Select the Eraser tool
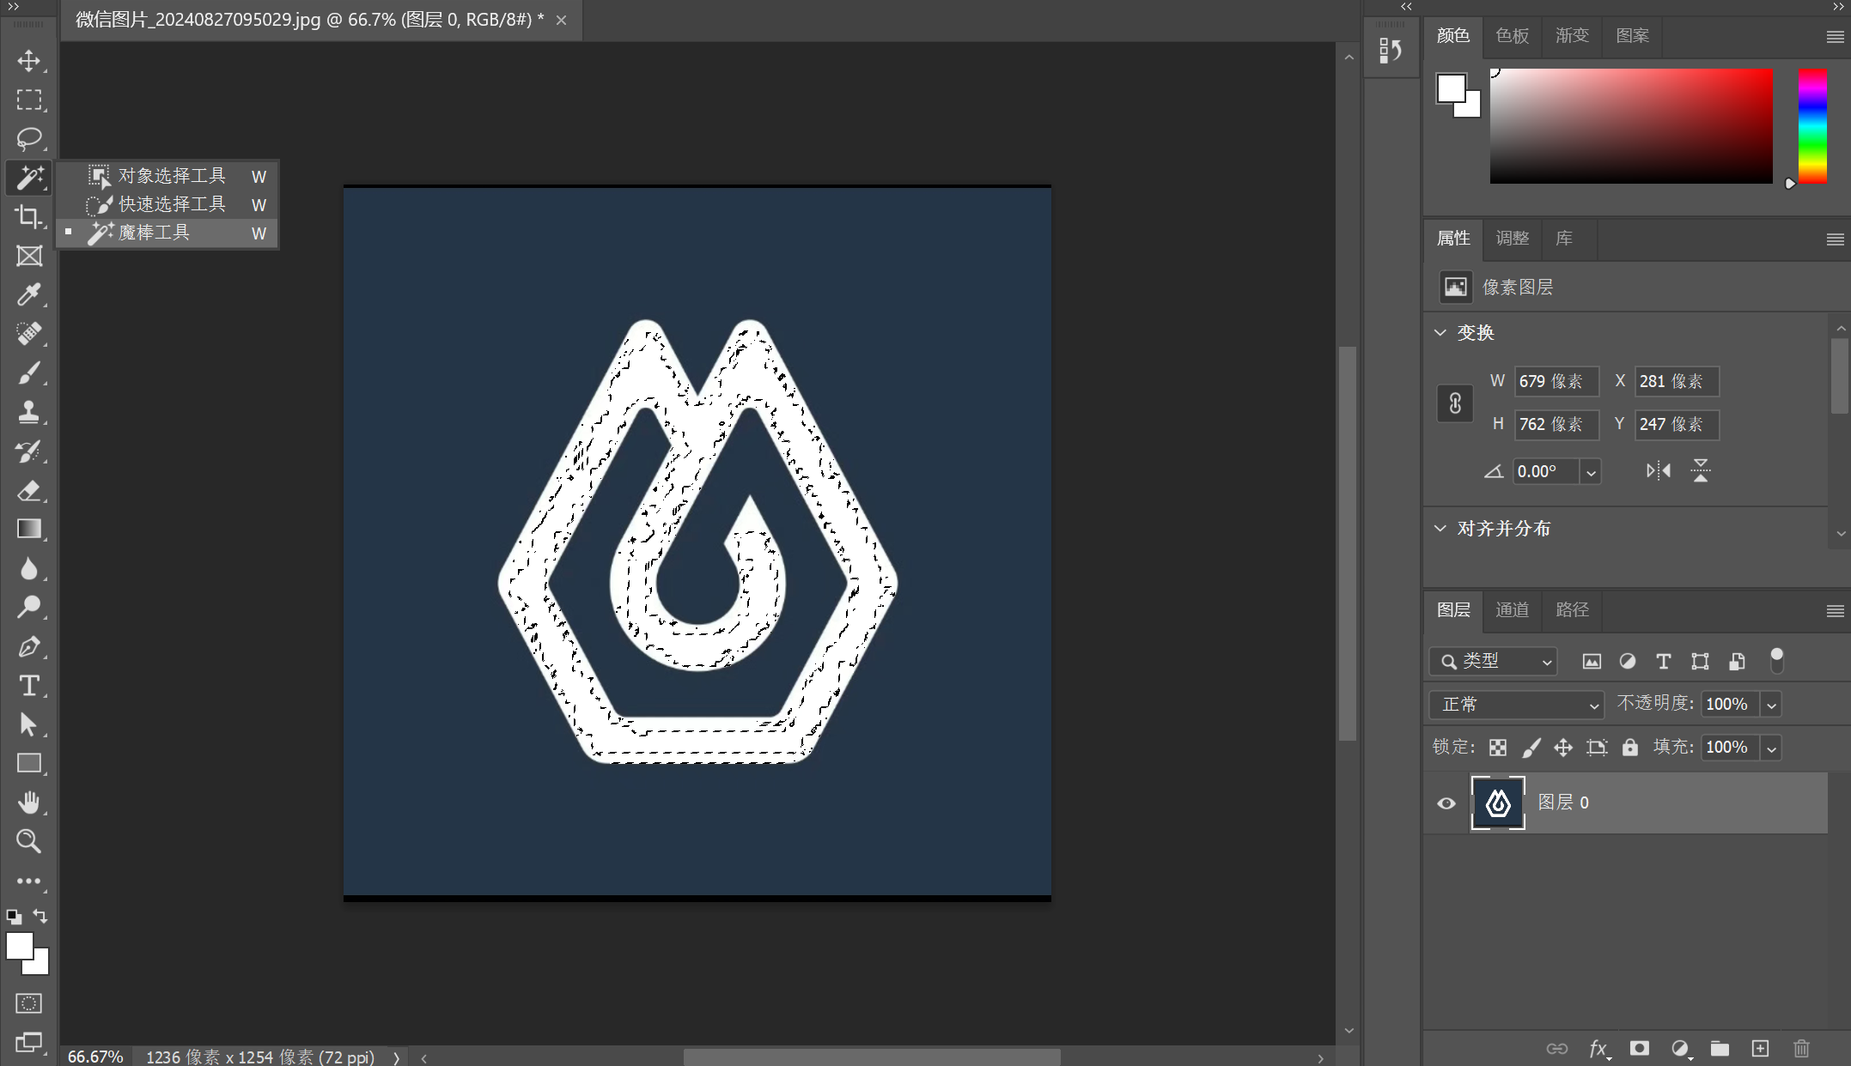 (x=28, y=490)
